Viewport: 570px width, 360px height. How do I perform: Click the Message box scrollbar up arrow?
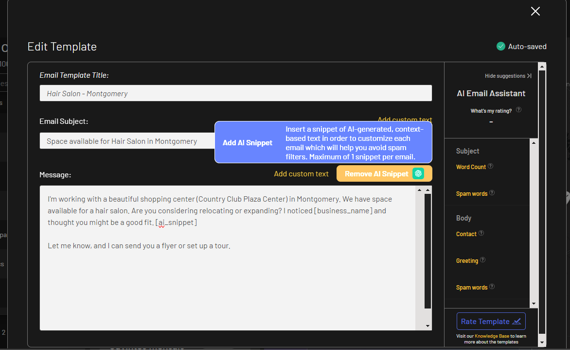pos(427,190)
